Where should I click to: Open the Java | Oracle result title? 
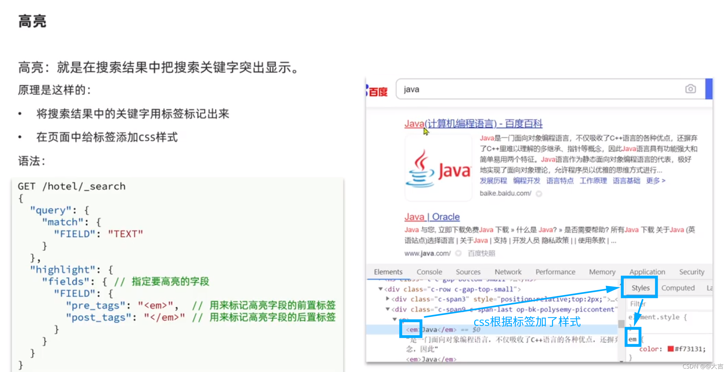coord(432,217)
